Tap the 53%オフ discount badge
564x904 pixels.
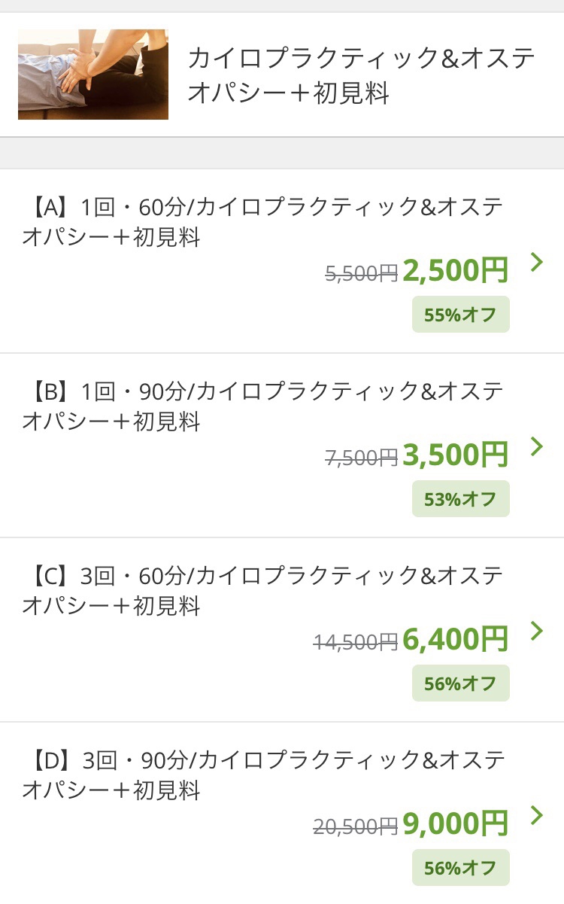[460, 499]
